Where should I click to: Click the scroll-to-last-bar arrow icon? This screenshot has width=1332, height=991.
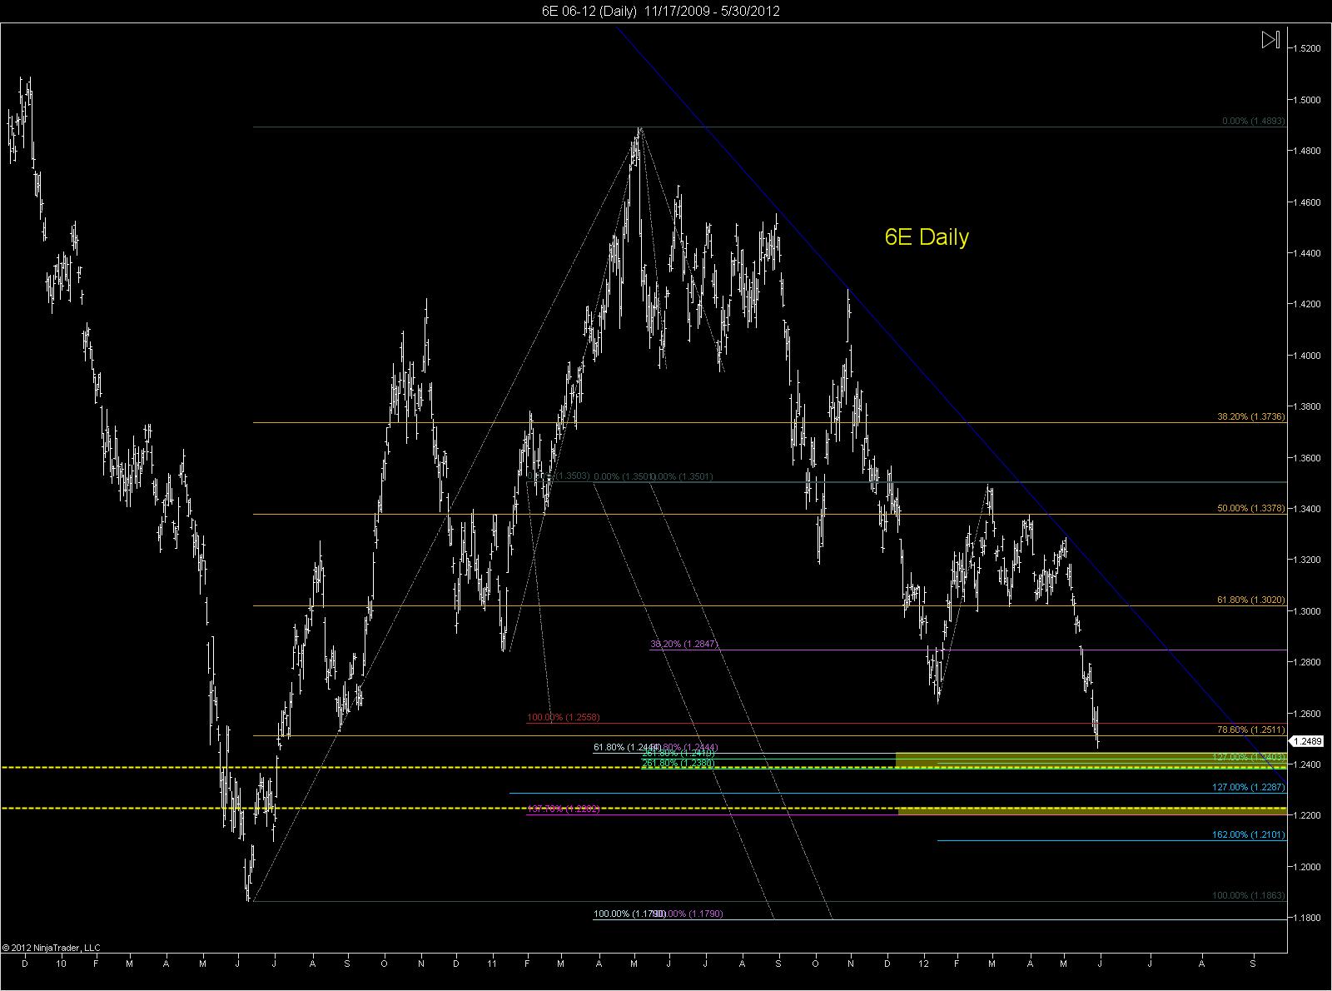pos(1270,40)
